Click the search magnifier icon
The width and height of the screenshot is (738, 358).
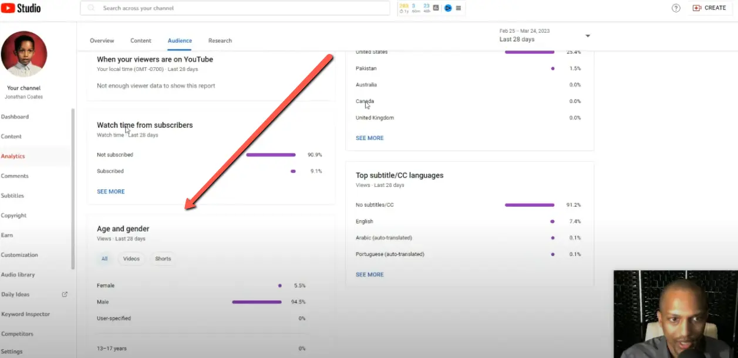click(x=90, y=8)
